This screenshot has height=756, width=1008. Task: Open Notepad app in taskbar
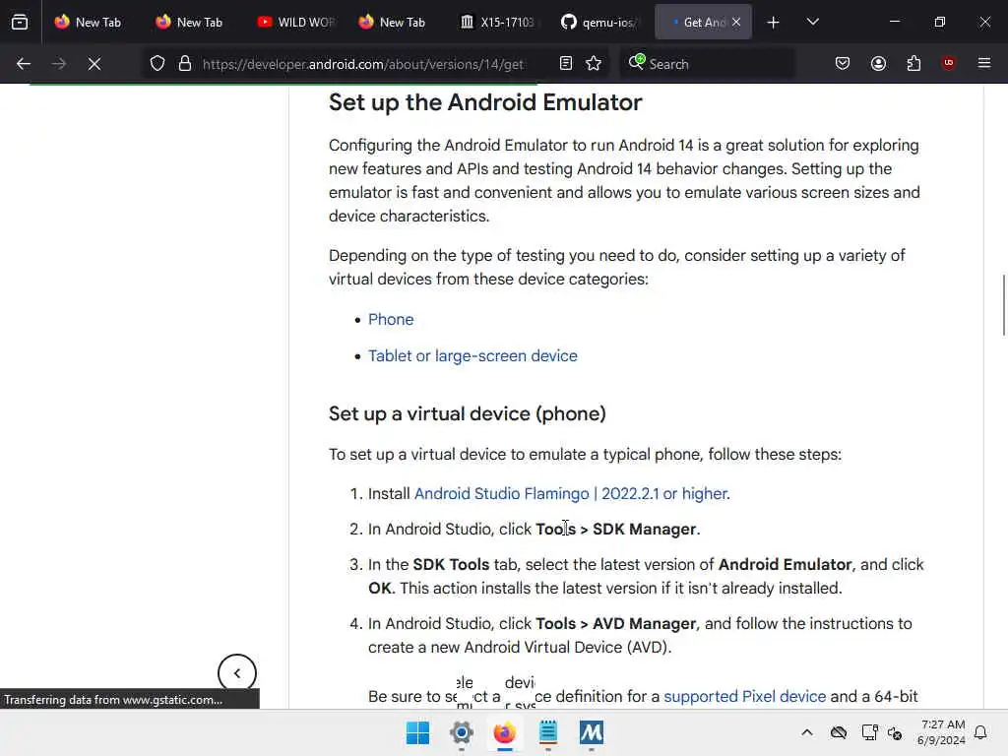click(547, 732)
